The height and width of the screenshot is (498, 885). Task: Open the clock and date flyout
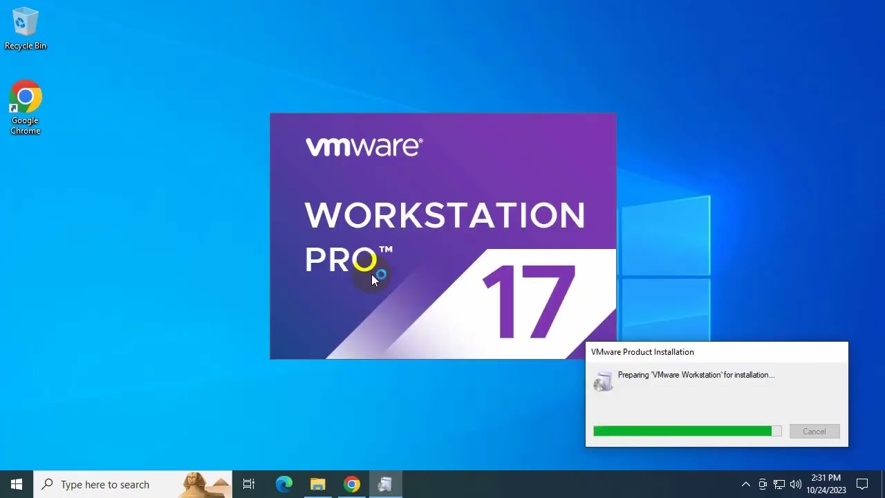click(x=826, y=484)
